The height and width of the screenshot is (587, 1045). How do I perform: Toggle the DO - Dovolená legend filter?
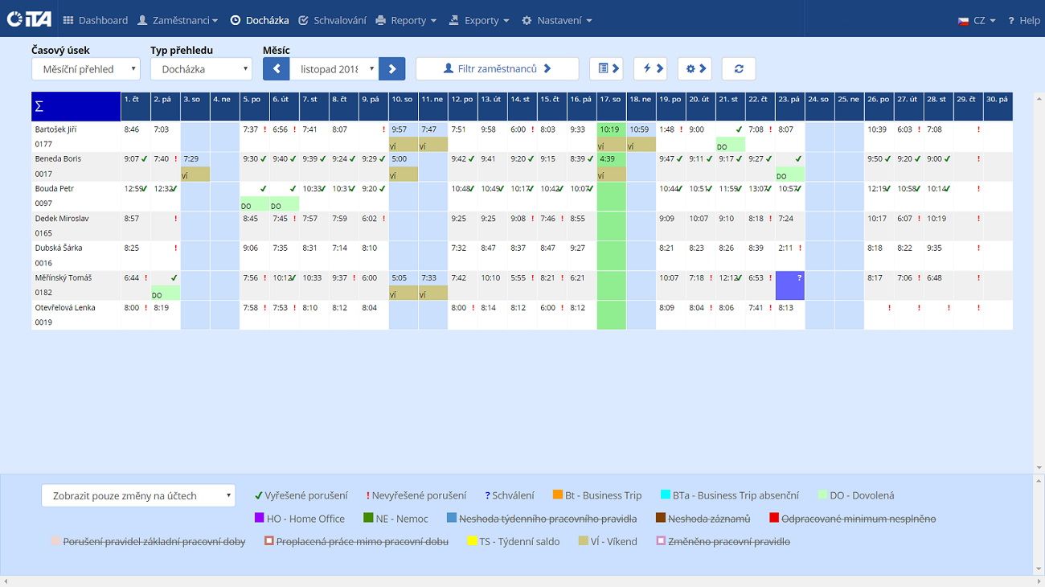855,495
